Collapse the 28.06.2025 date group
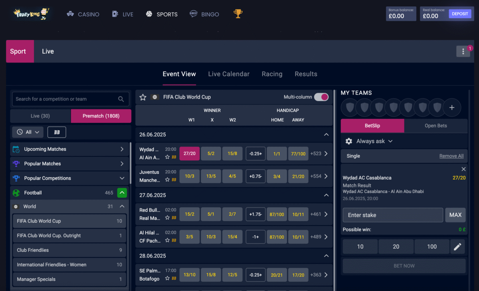This screenshot has width=479, height=291. pos(326,256)
